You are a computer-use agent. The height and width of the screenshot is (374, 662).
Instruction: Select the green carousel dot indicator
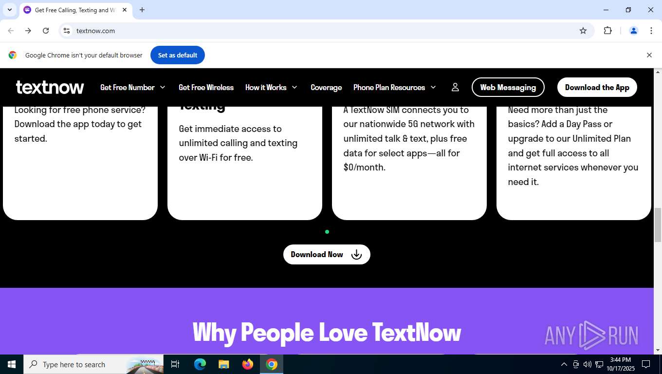click(x=327, y=232)
